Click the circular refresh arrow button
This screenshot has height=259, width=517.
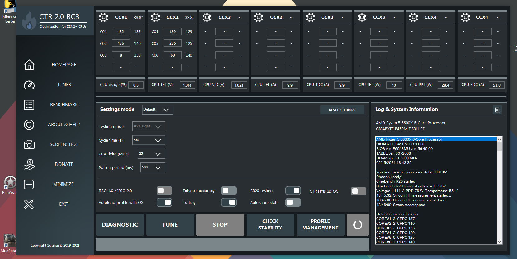[x=358, y=225]
